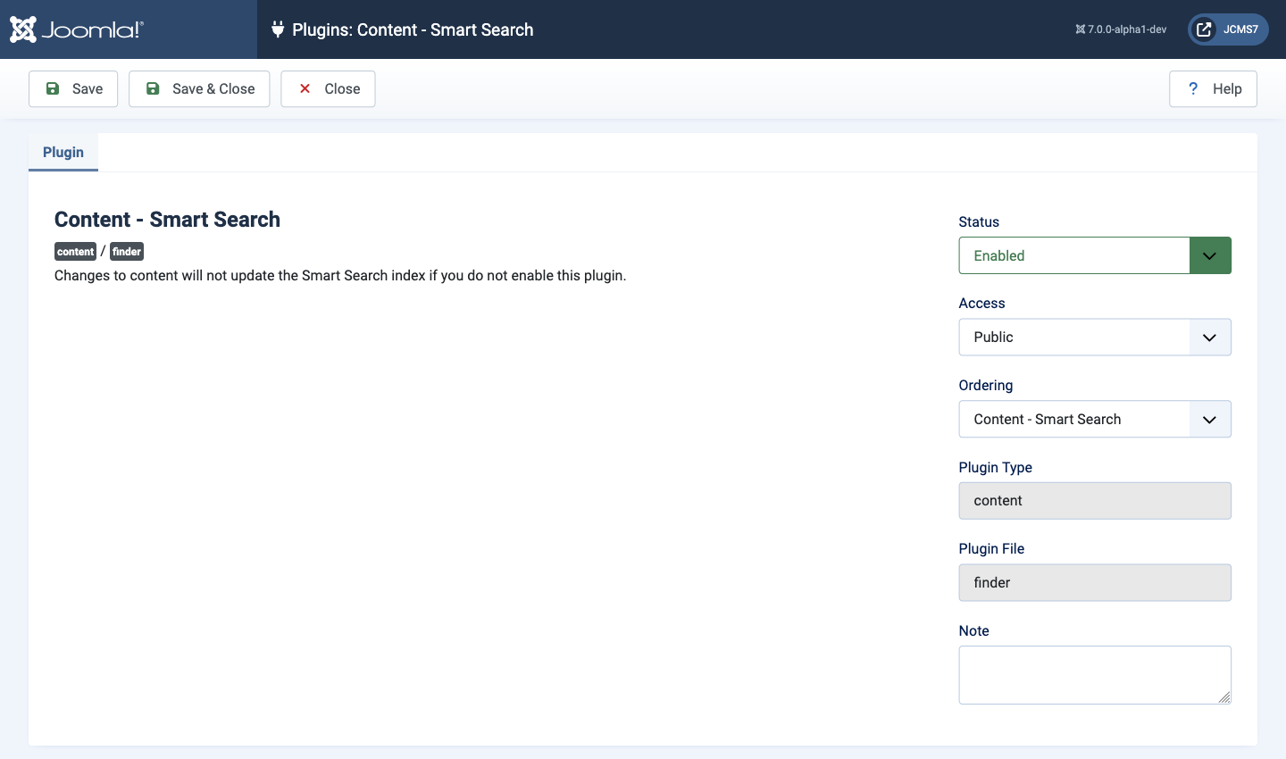Click the Access field label
This screenshot has width=1286, height=759.
coord(981,304)
